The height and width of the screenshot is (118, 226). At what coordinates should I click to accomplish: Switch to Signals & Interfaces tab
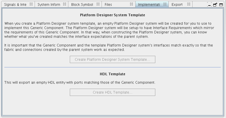(x=15, y=5)
